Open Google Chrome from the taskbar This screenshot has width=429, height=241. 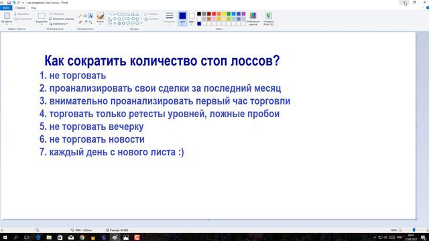coord(82,237)
